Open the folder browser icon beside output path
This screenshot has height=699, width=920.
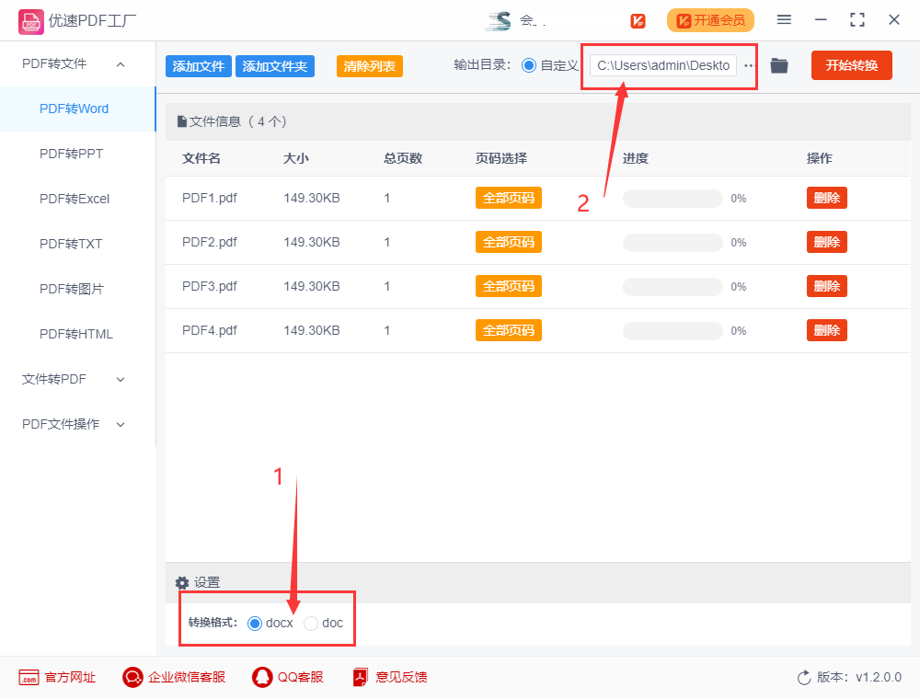pos(779,65)
